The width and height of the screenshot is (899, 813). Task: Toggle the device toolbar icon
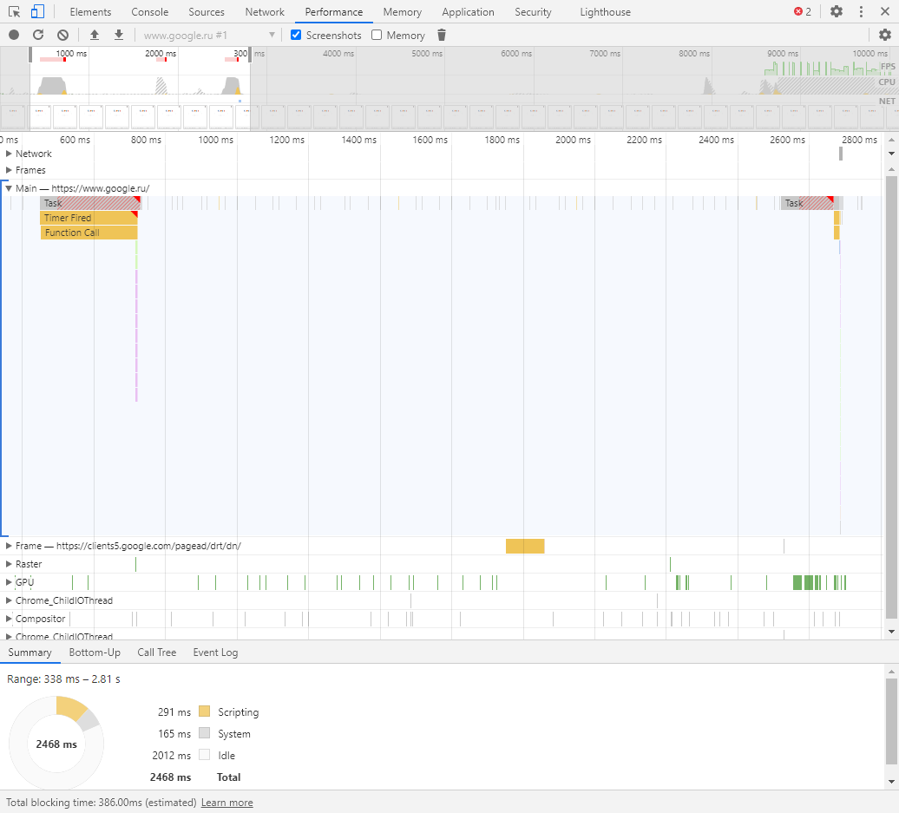(37, 11)
